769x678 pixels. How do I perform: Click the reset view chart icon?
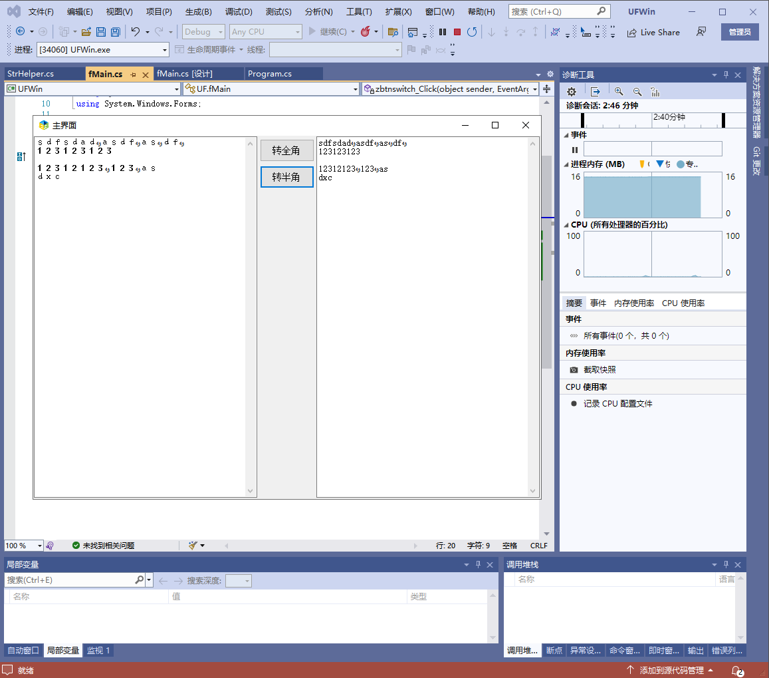pos(655,91)
